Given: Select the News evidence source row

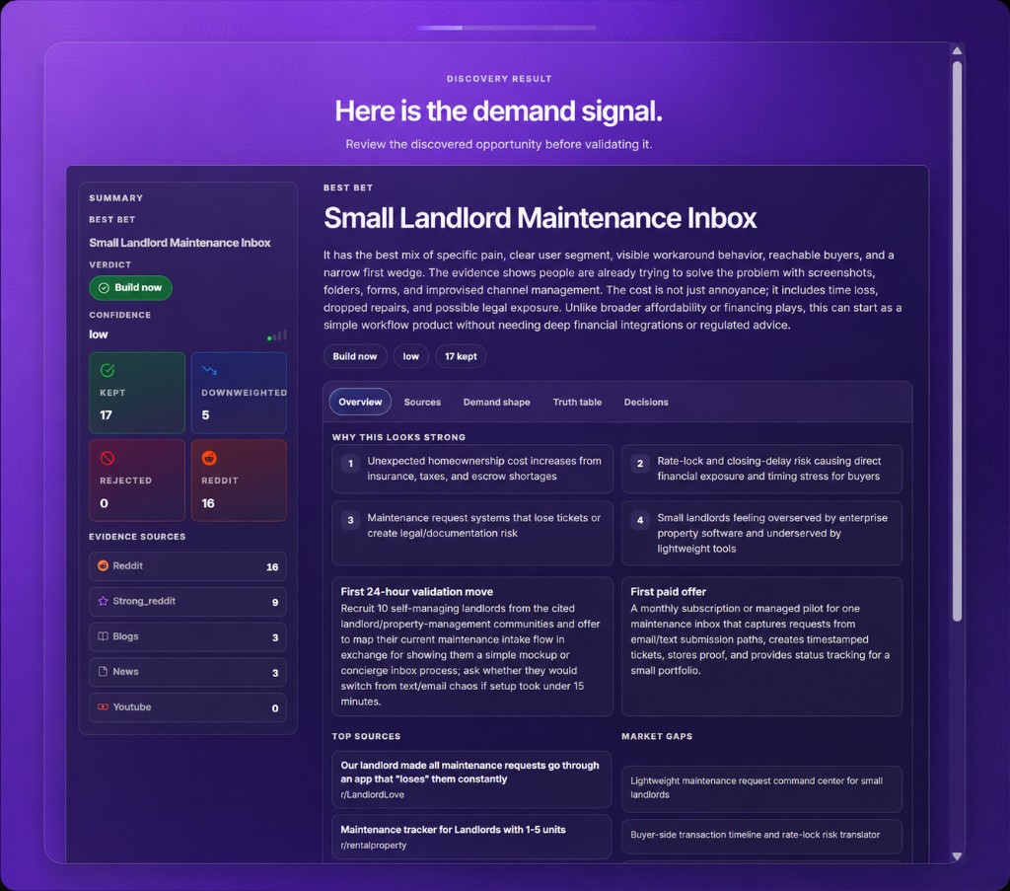Looking at the screenshot, I should click(x=188, y=673).
